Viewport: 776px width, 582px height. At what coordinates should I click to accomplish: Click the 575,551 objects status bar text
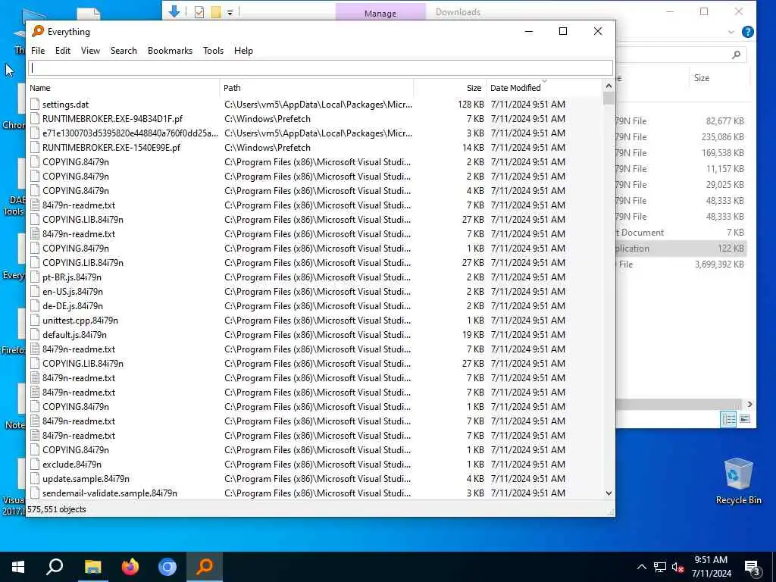[x=56, y=509]
